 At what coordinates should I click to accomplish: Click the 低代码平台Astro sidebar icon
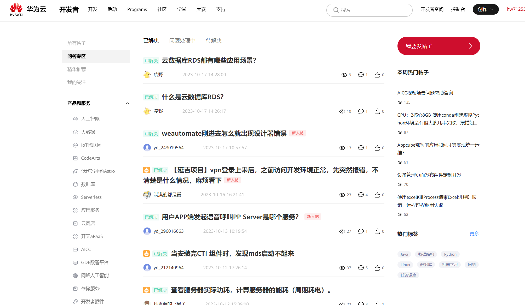pos(75,171)
